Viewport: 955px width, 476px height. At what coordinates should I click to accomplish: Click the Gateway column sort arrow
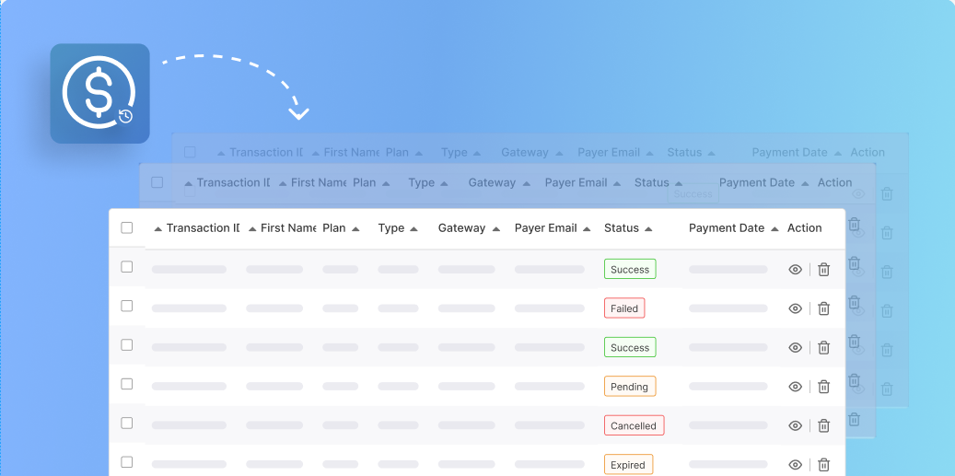pos(496,228)
